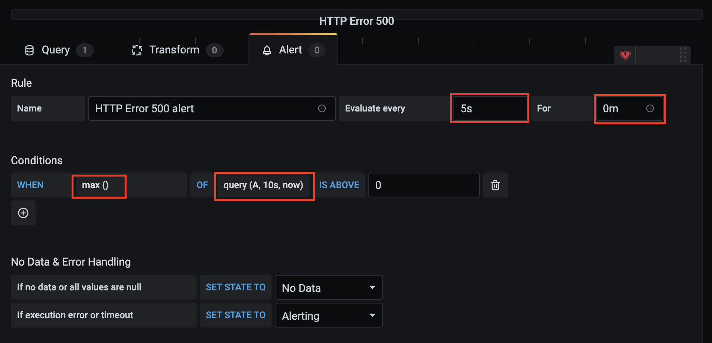Viewport: 712px width, 343px height.
Task: Open the Alerting state dropdown
Action: [x=329, y=315]
